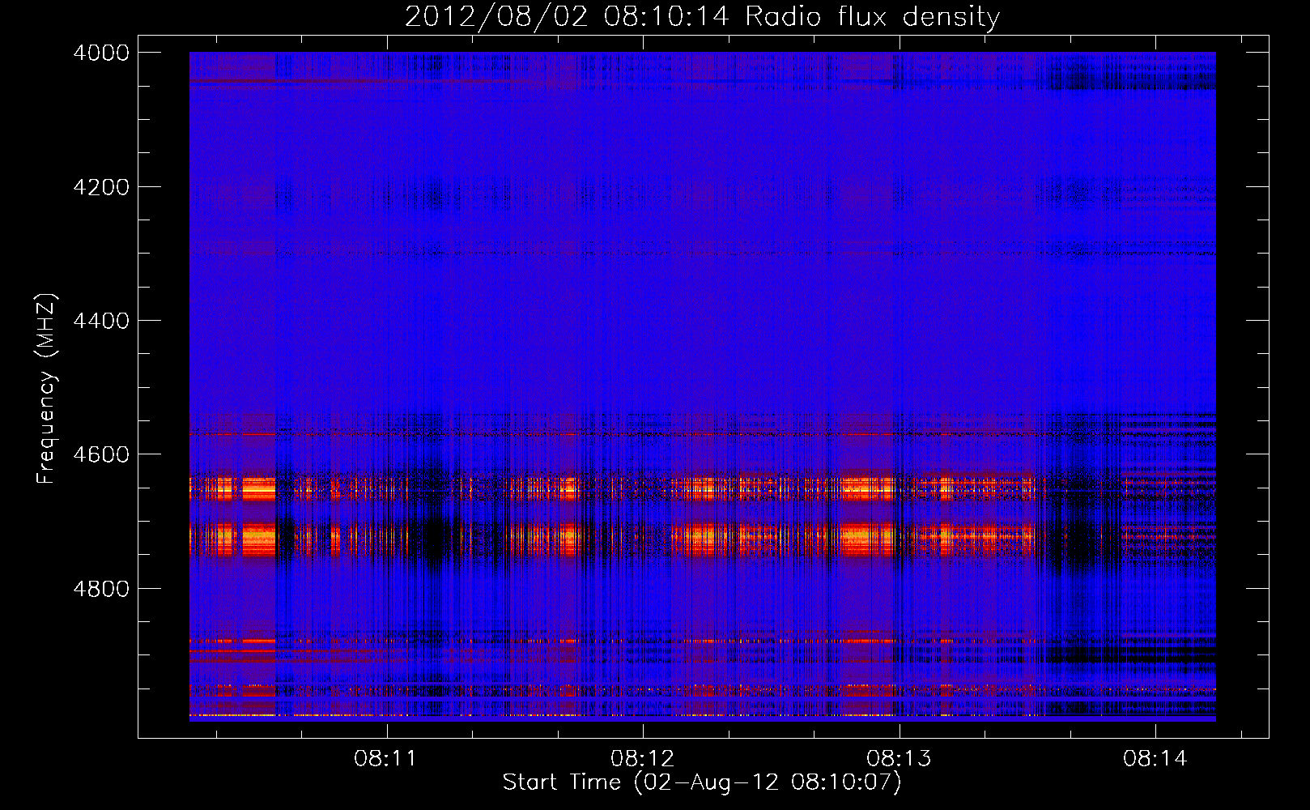Select the 4800 frequency axis label
Image resolution: width=1310 pixels, height=810 pixels.
(x=101, y=588)
